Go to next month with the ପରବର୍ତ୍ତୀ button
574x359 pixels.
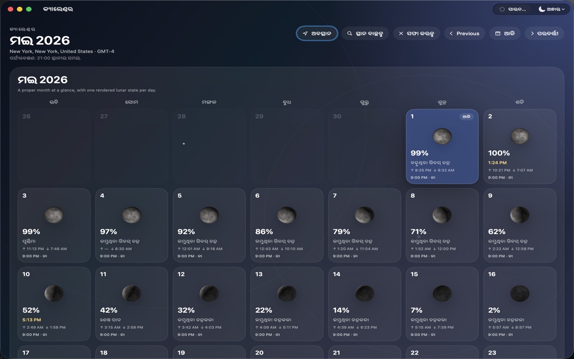tap(544, 33)
